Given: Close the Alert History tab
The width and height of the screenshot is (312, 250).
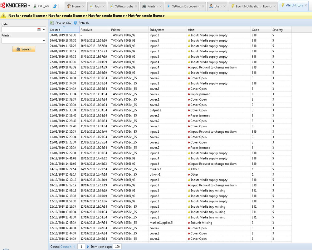Looking at the screenshot, I should pos(306,5).
